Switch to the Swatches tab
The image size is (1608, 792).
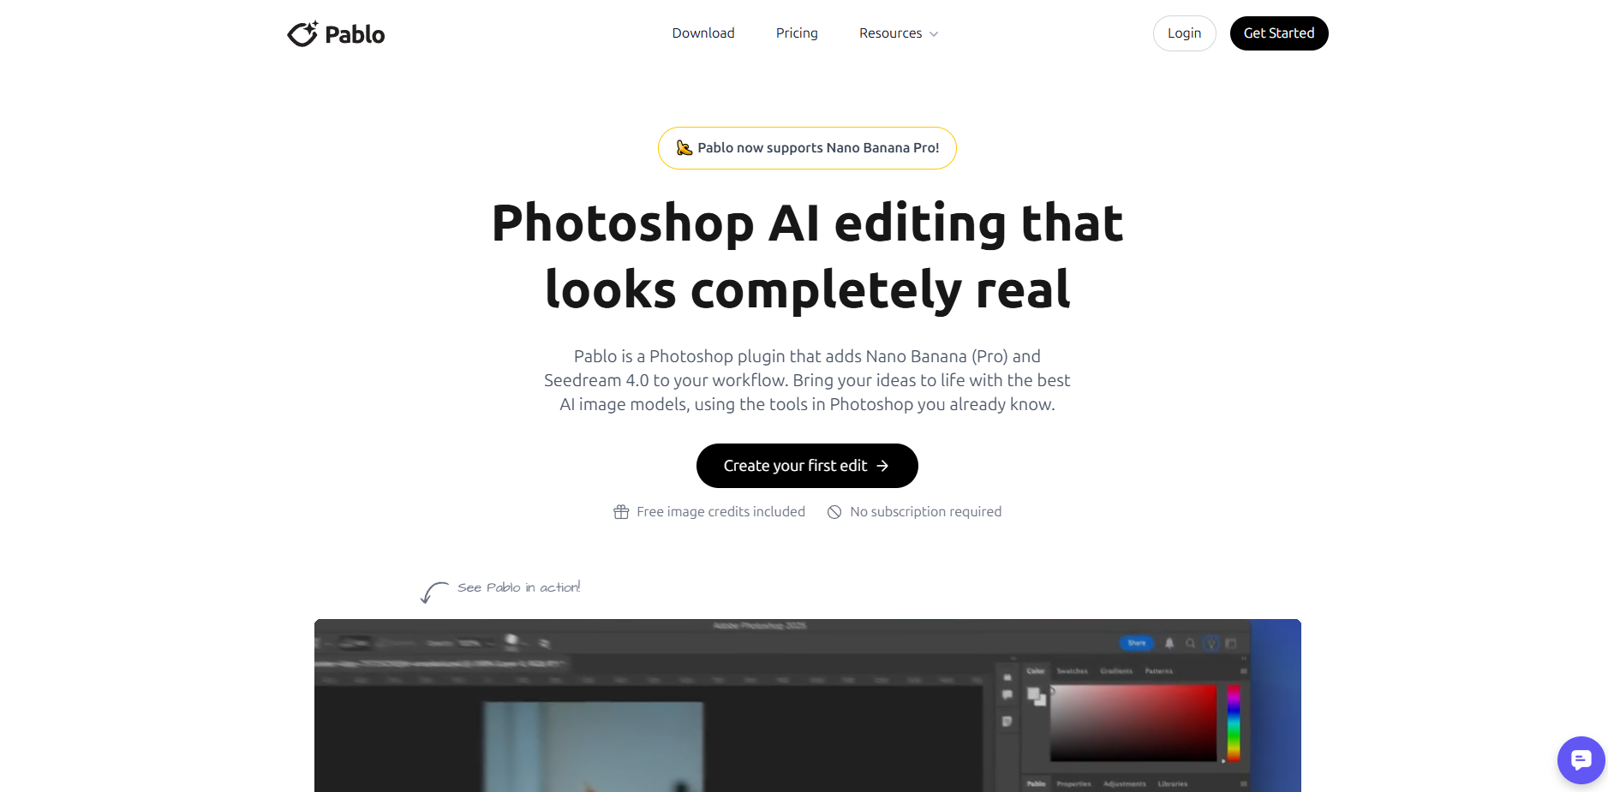pos(1072,671)
